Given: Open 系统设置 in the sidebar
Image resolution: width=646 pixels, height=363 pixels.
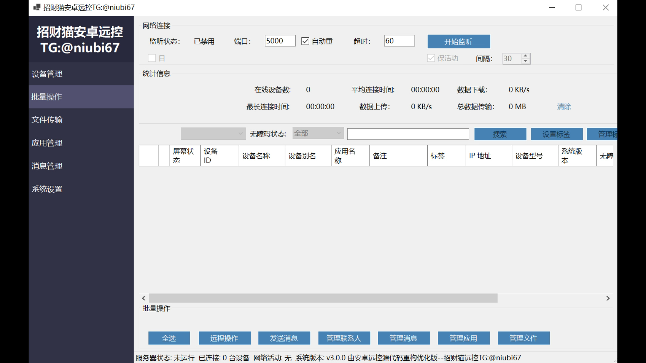Looking at the screenshot, I should pyautogui.click(x=81, y=189).
